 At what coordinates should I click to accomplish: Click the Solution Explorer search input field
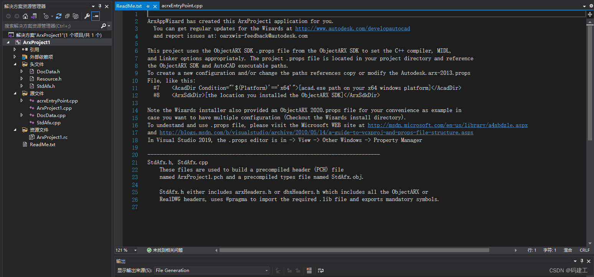tap(50, 26)
